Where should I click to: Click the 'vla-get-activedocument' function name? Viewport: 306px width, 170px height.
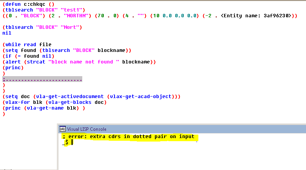(x=70, y=97)
